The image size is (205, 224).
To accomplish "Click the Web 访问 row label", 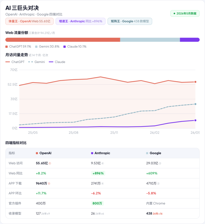I will click(x=16, y=163).
